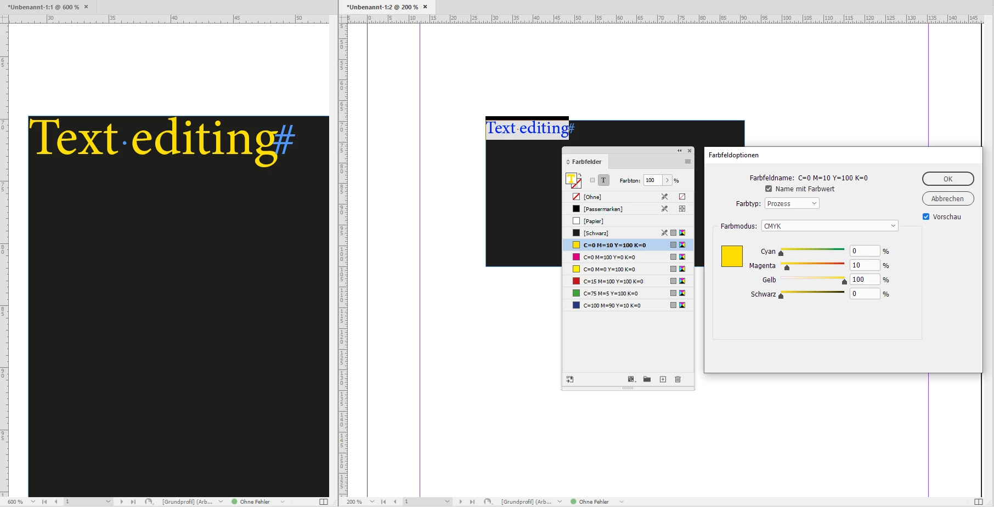The image size is (994, 507).
Task: Open swatch view options grid icon
Action: 631,379
